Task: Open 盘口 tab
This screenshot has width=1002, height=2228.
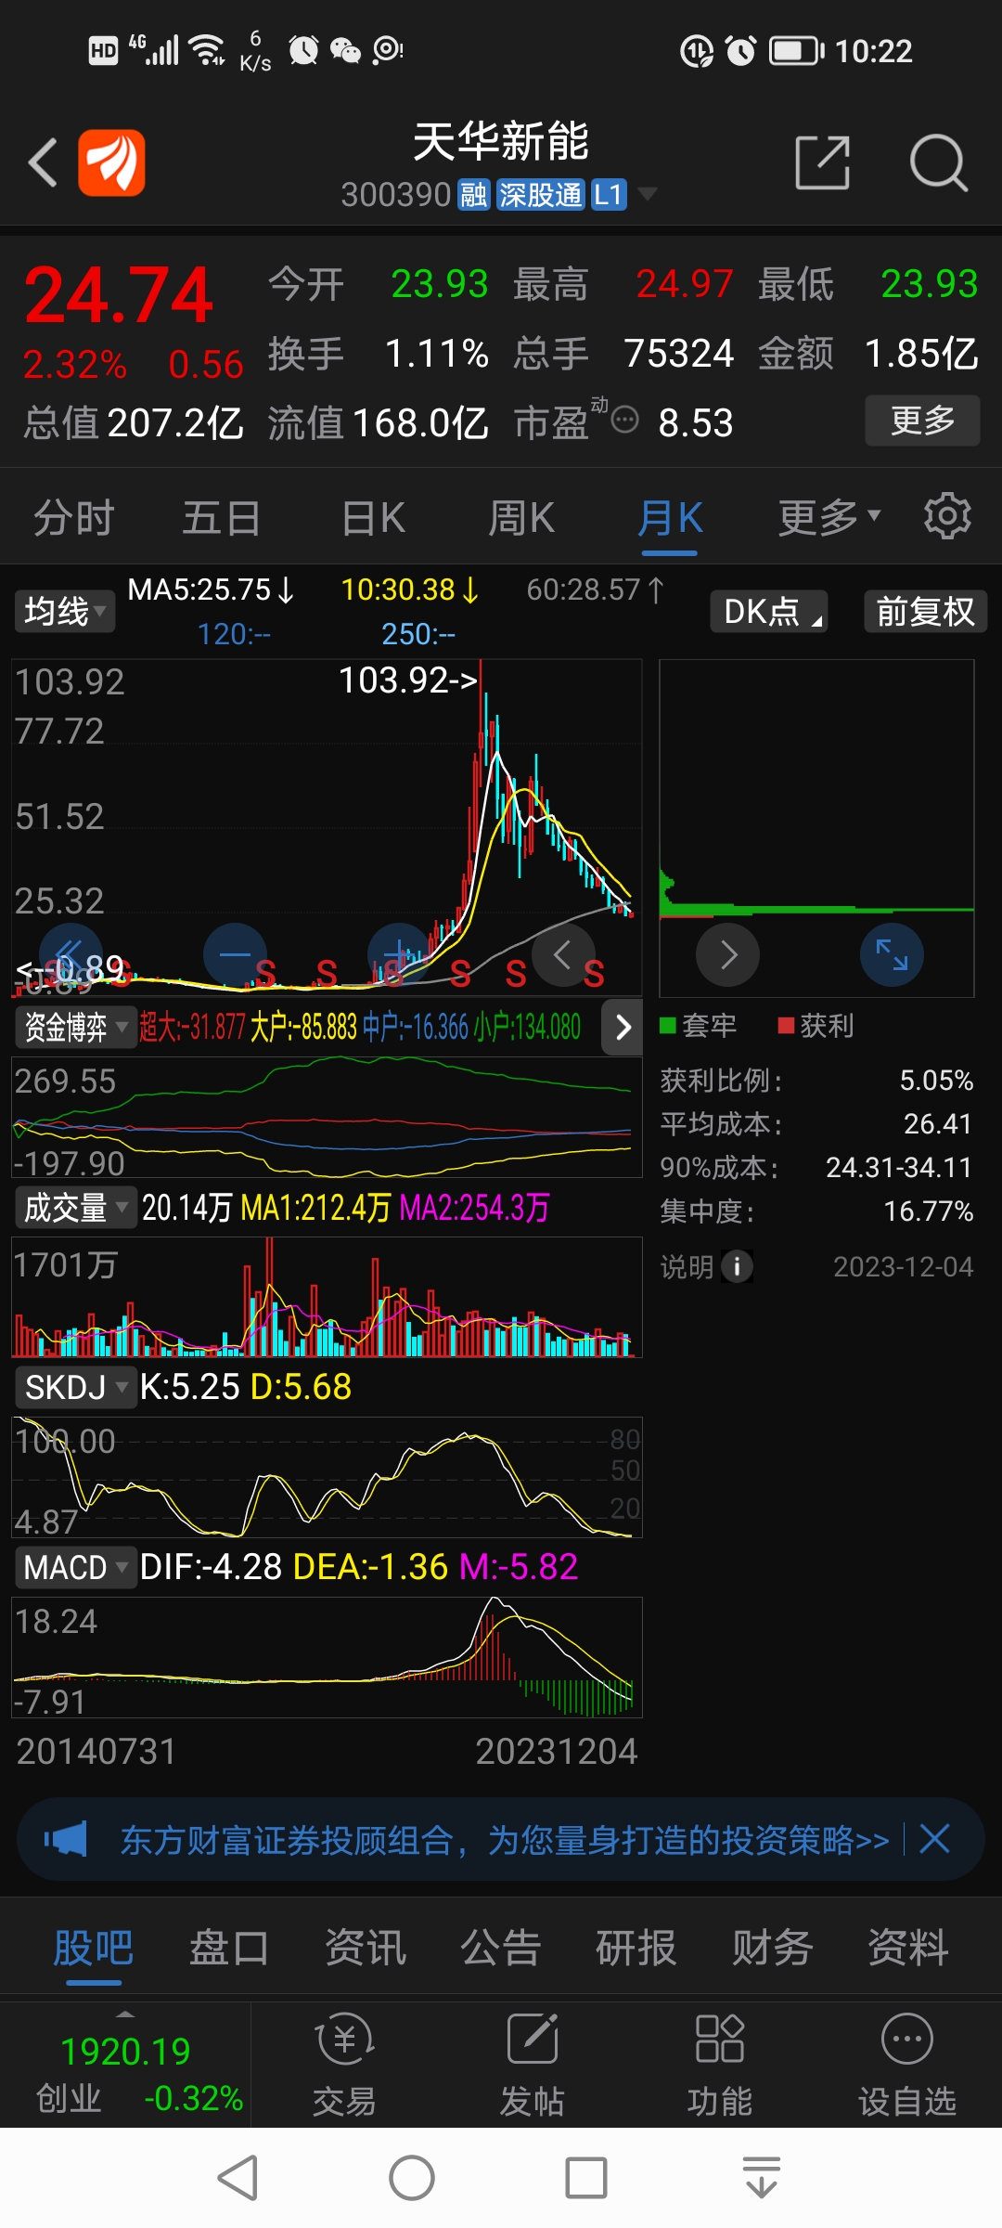Action: pyautogui.click(x=229, y=1948)
